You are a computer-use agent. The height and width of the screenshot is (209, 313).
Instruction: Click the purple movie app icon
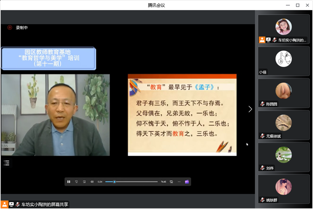[x=187, y=182]
